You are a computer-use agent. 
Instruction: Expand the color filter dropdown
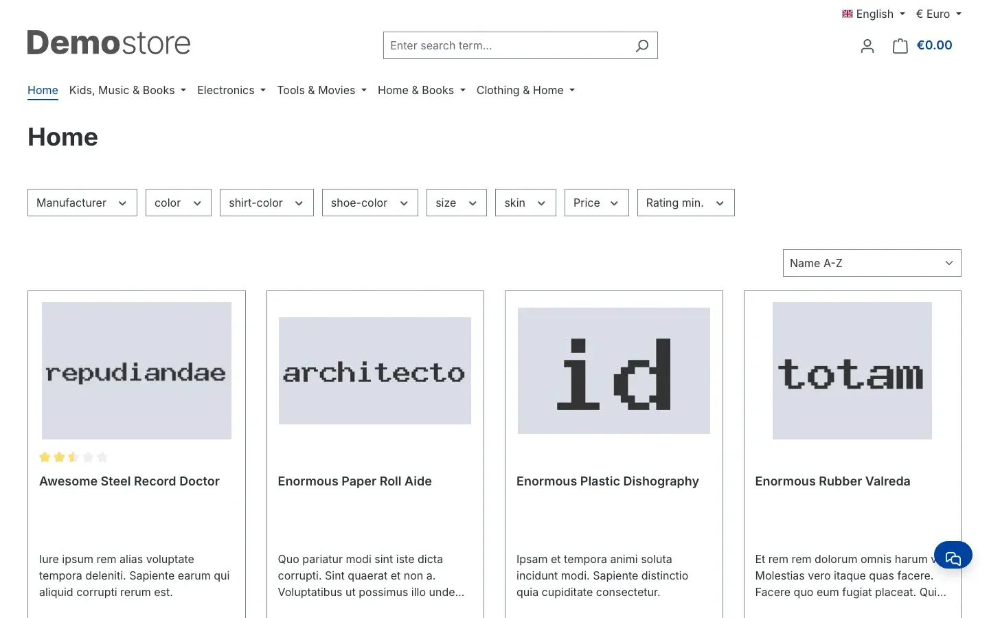pyautogui.click(x=179, y=203)
